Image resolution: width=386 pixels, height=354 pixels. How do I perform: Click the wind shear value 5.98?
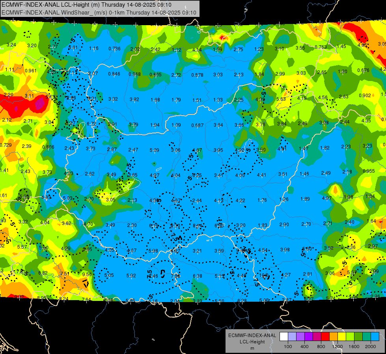click(153, 251)
